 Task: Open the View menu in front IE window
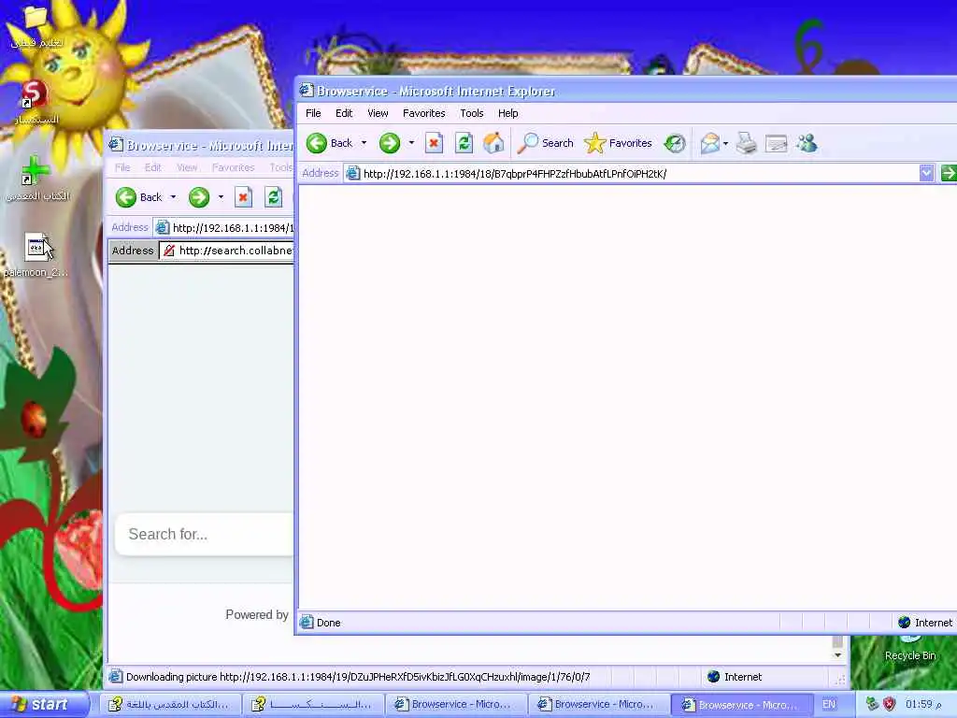point(378,113)
